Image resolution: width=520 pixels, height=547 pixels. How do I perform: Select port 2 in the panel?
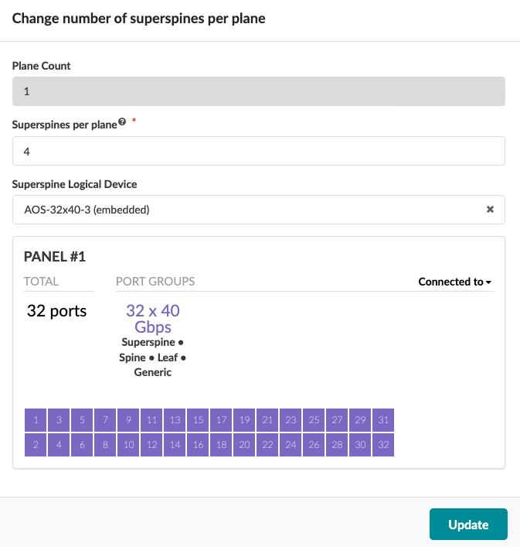pos(36,445)
